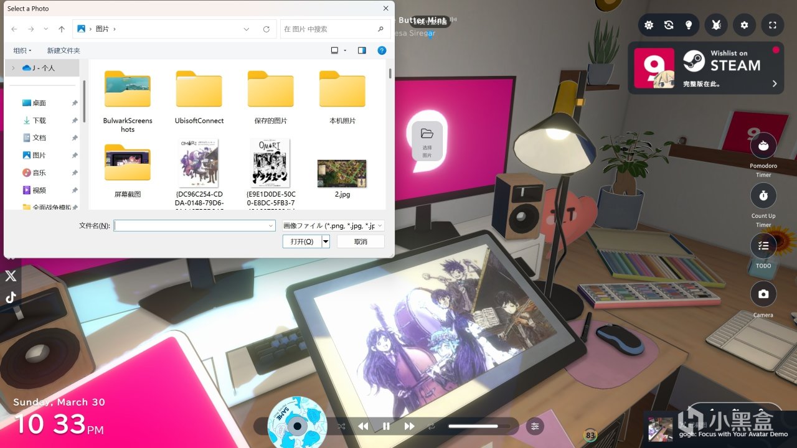
Task: Click the time-of-day cycle icon in gogh
Action: [669, 25]
